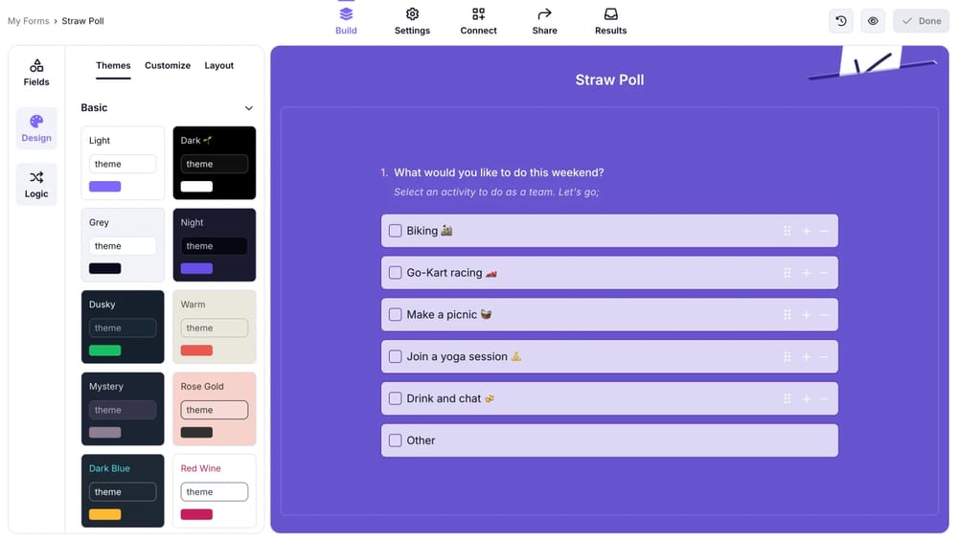958x542 pixels.
Task: Click drag handle on Make a picnic
Action: (787, 315)
